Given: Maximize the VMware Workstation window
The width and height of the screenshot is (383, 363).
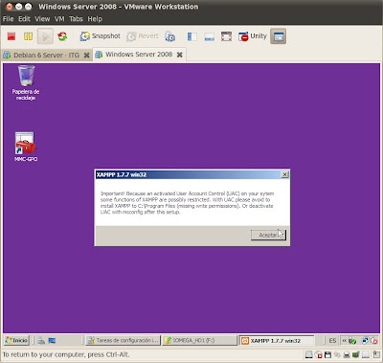Looking at the screenshot, I should pos(29,7).
